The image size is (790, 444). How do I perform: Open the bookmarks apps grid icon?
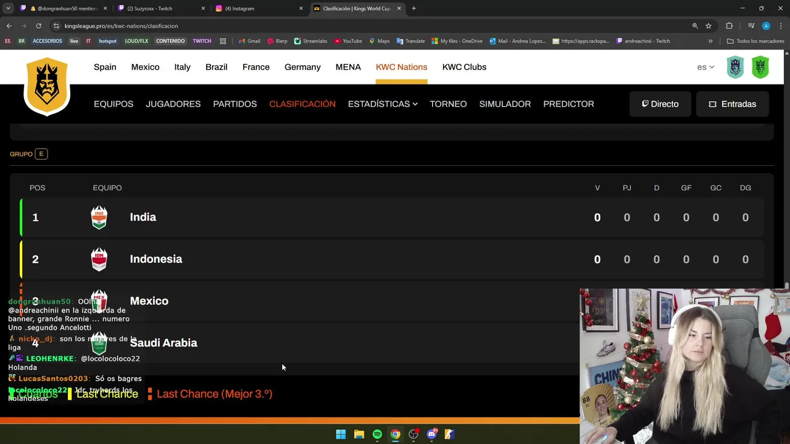tap(223, 41)
